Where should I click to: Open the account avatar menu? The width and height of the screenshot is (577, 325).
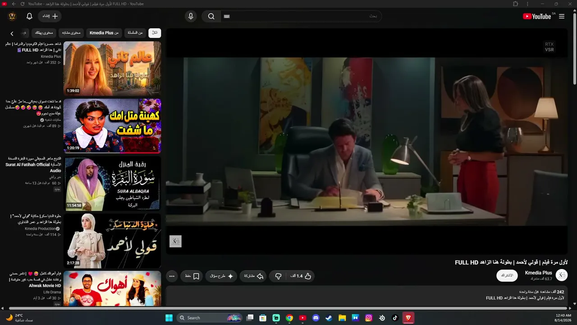12,16
